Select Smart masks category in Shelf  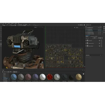pyautogui.click(x=5, y=79)
